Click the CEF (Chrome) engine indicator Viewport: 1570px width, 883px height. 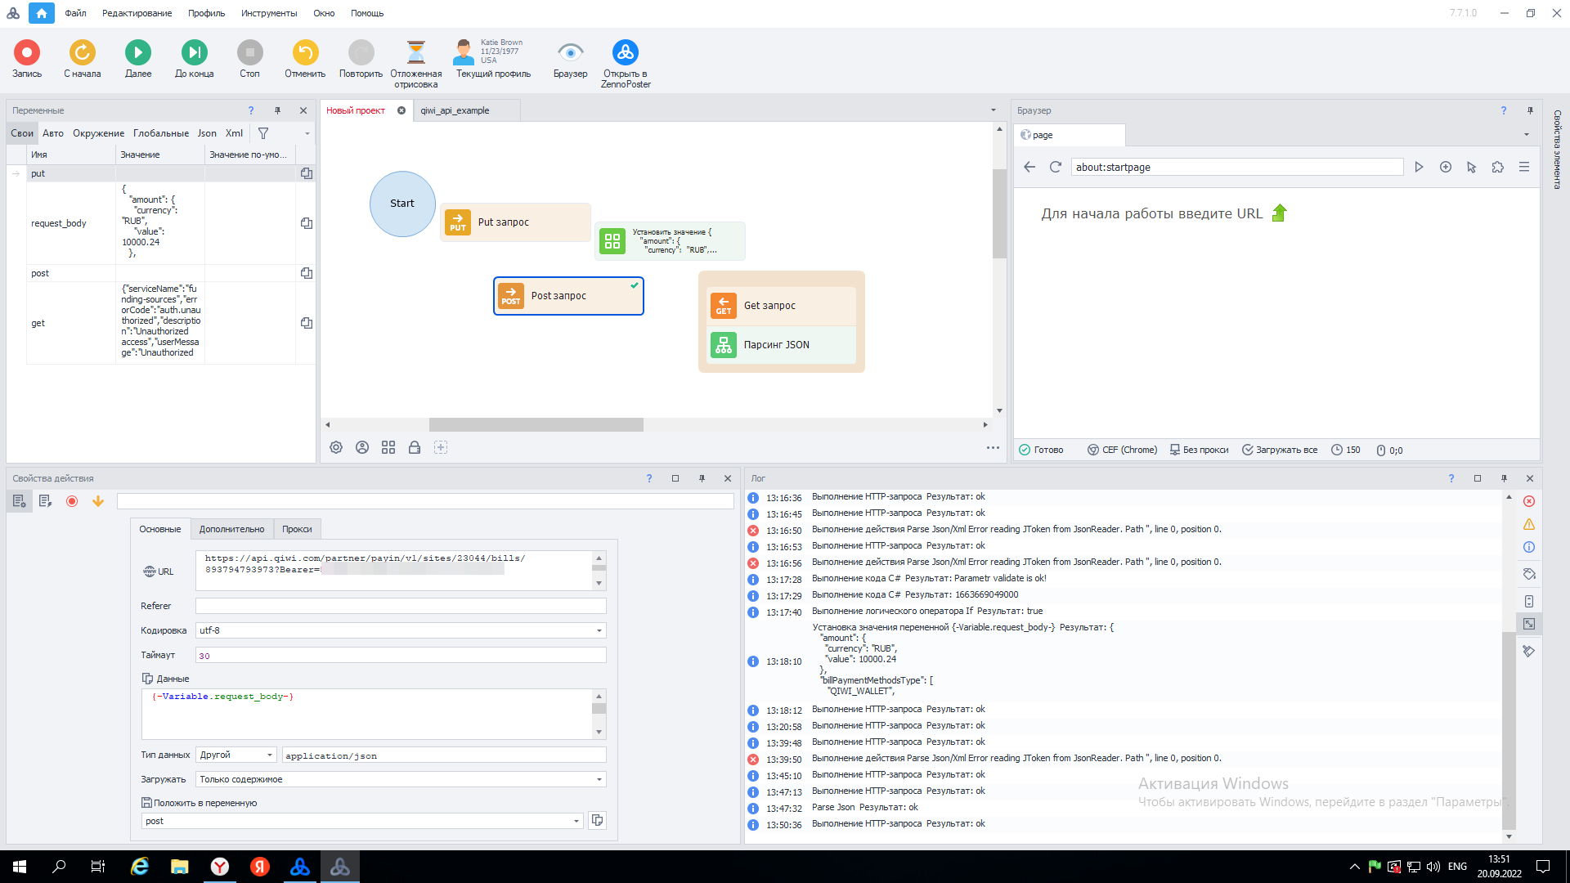(x=1122, y=450)
